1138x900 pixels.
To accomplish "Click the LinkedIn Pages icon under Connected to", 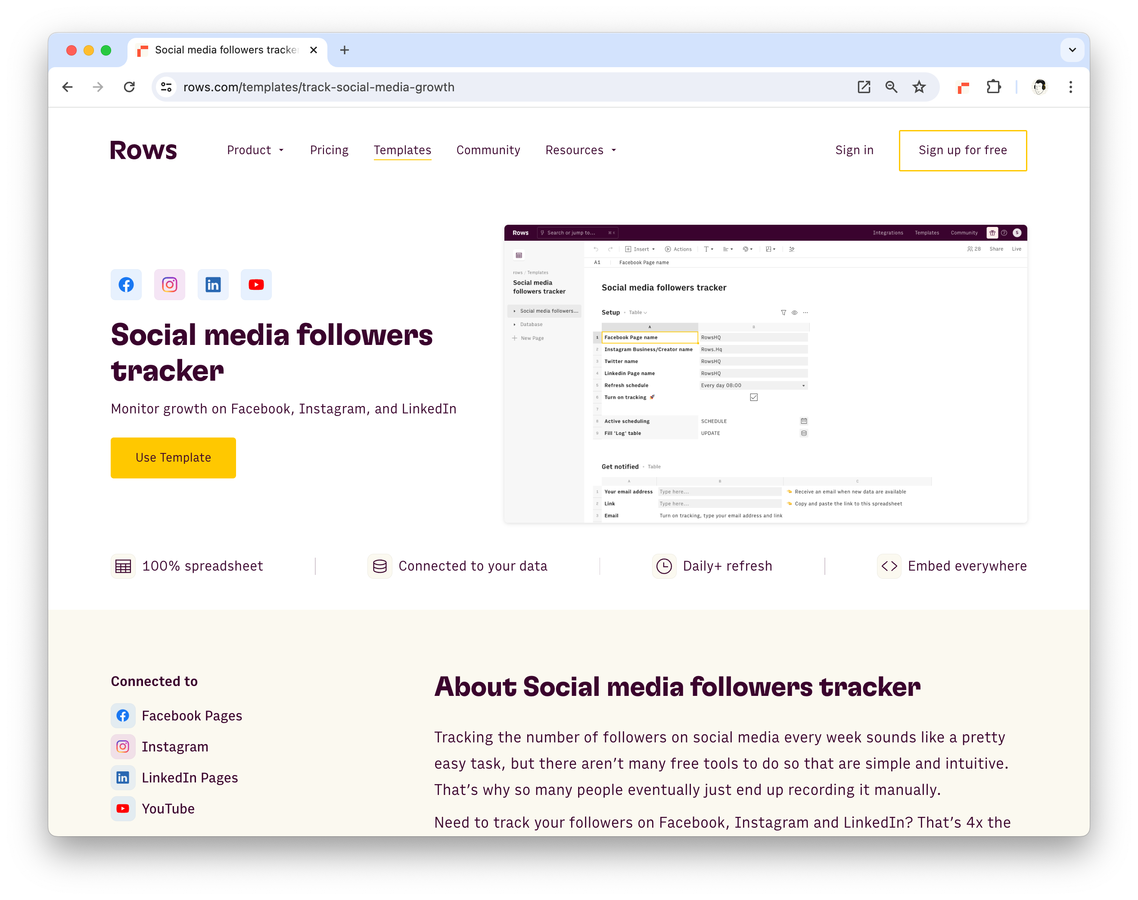I will coord(123,777).
